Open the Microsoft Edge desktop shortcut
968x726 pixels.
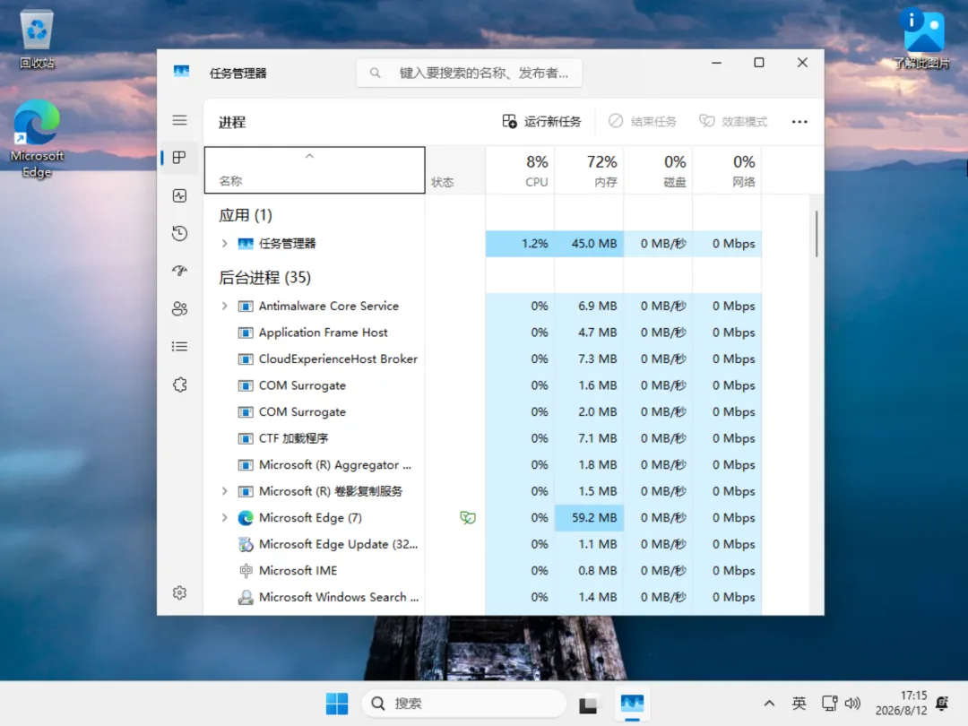(37, 139)
